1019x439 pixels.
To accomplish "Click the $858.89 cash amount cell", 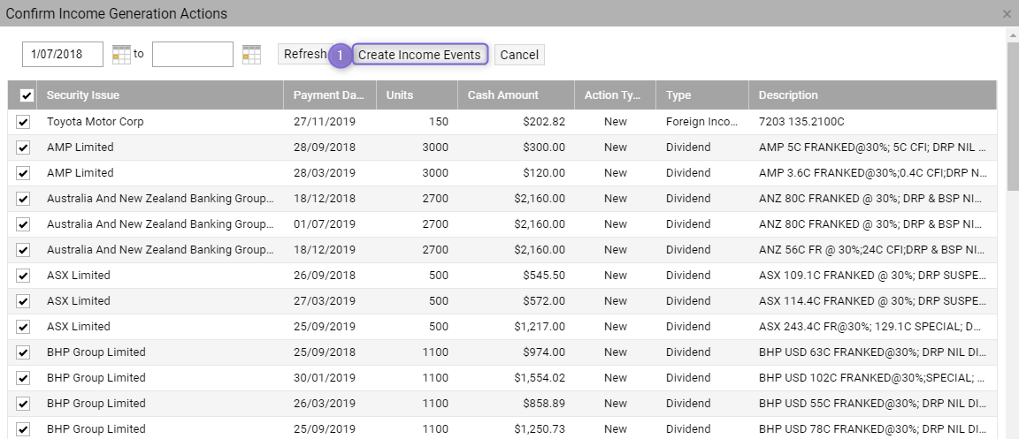I will tap(544, 404).
